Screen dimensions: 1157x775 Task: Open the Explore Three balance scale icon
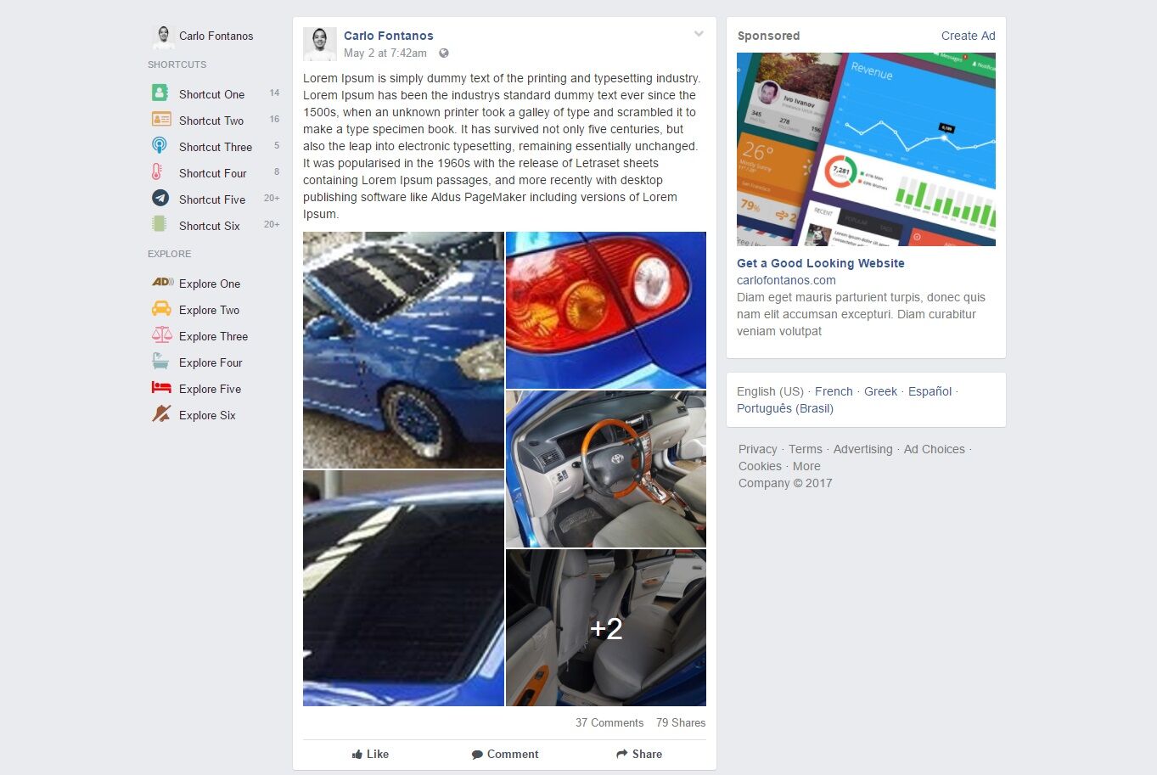161,335
